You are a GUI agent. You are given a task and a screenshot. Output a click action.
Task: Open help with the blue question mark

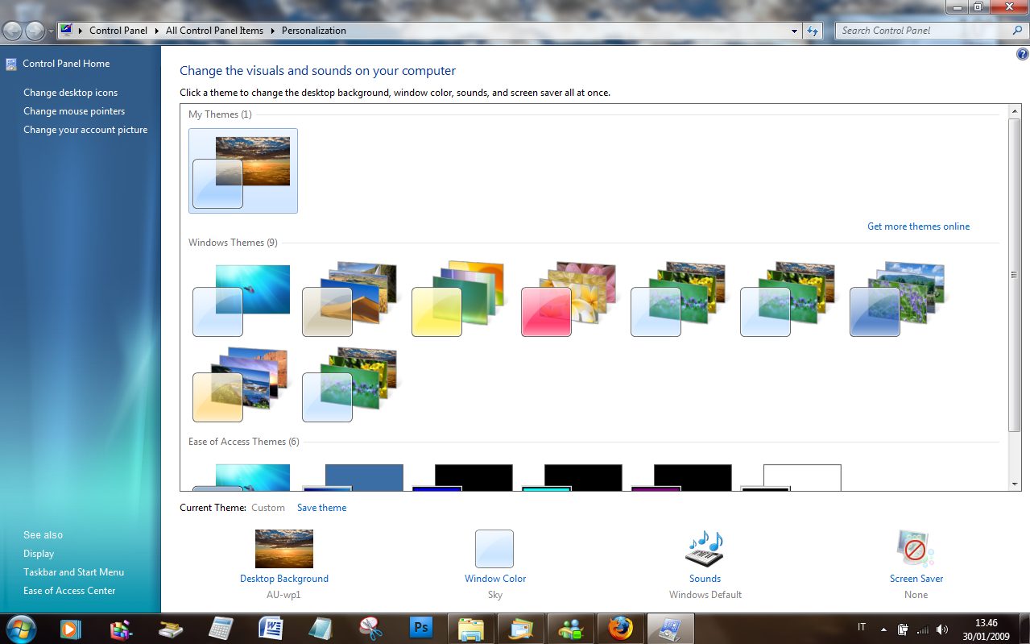[x=1023, y=55]
